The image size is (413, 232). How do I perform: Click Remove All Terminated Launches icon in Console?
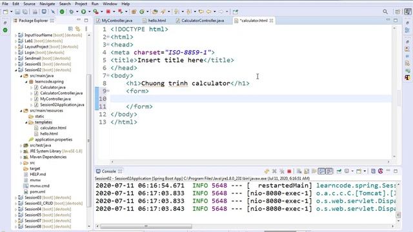coord(281,171)
